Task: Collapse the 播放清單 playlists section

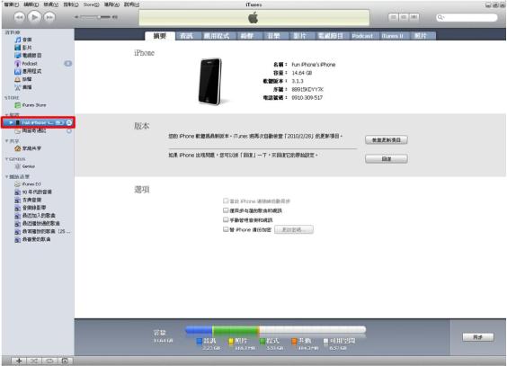Action: click(x=7, y=176)
